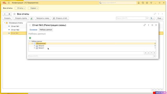Jump to first row in dialog list
The width and height of the screenshot is (167, 94).
pos(146,53)
